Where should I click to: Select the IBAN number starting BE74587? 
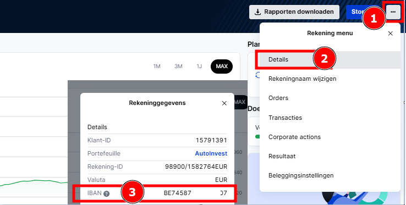[x=195, y=193]
